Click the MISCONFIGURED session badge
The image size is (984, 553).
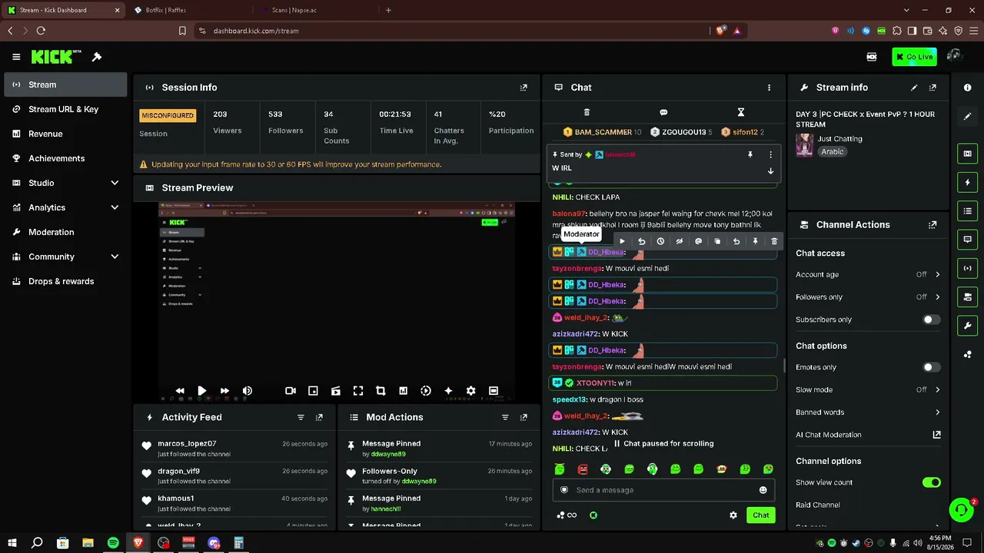(168, 115)
